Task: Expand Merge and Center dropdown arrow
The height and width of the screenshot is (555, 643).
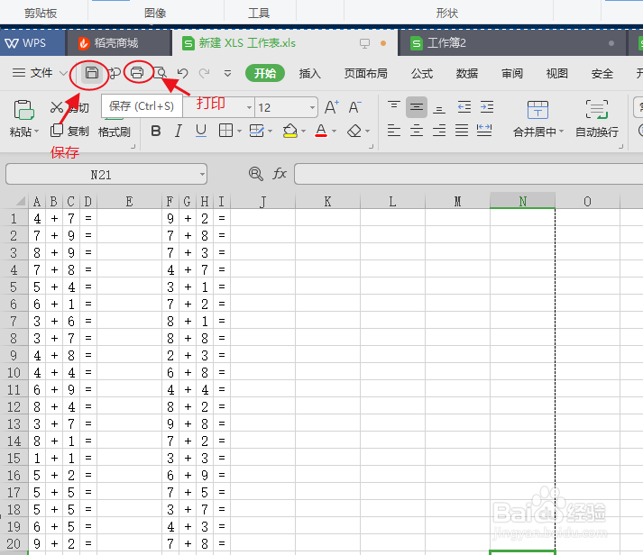Action: coord(562,132)
